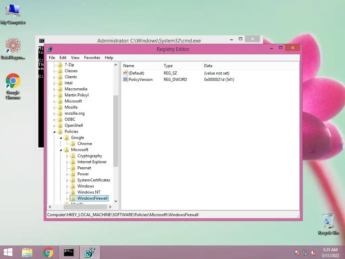Select the Martin Prikryl key

76,95
